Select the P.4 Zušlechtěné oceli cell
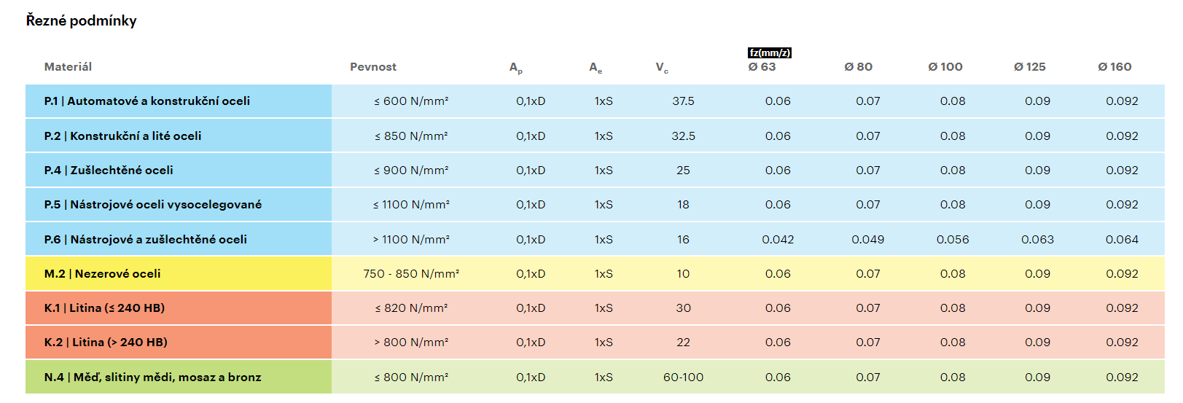The width and height of the screenshot is (1183, 403). point(109,171)
